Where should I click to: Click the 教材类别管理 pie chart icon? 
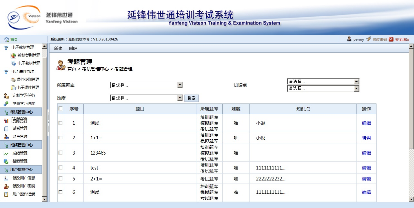[x=13, y=56]
